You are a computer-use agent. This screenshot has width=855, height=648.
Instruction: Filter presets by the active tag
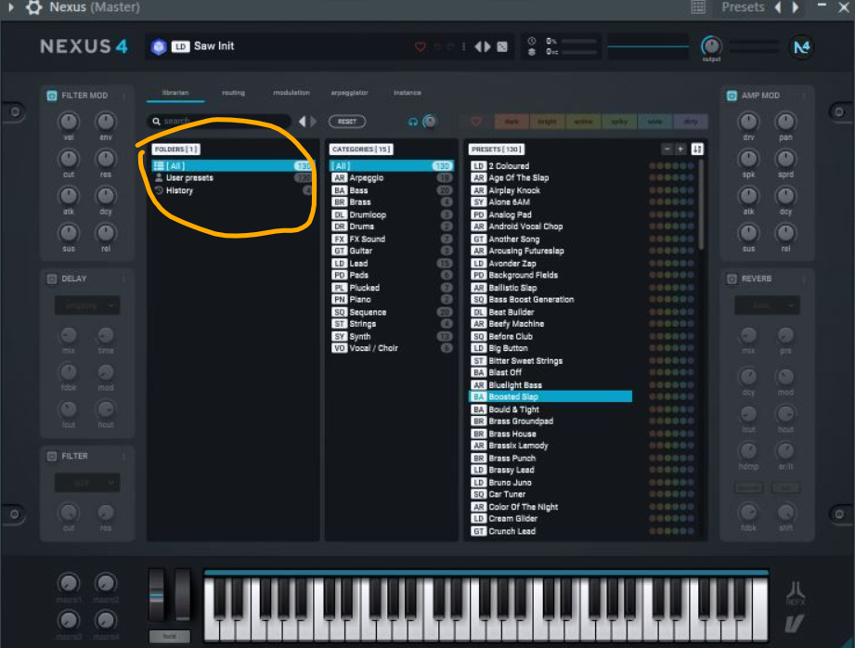point(583,122)
